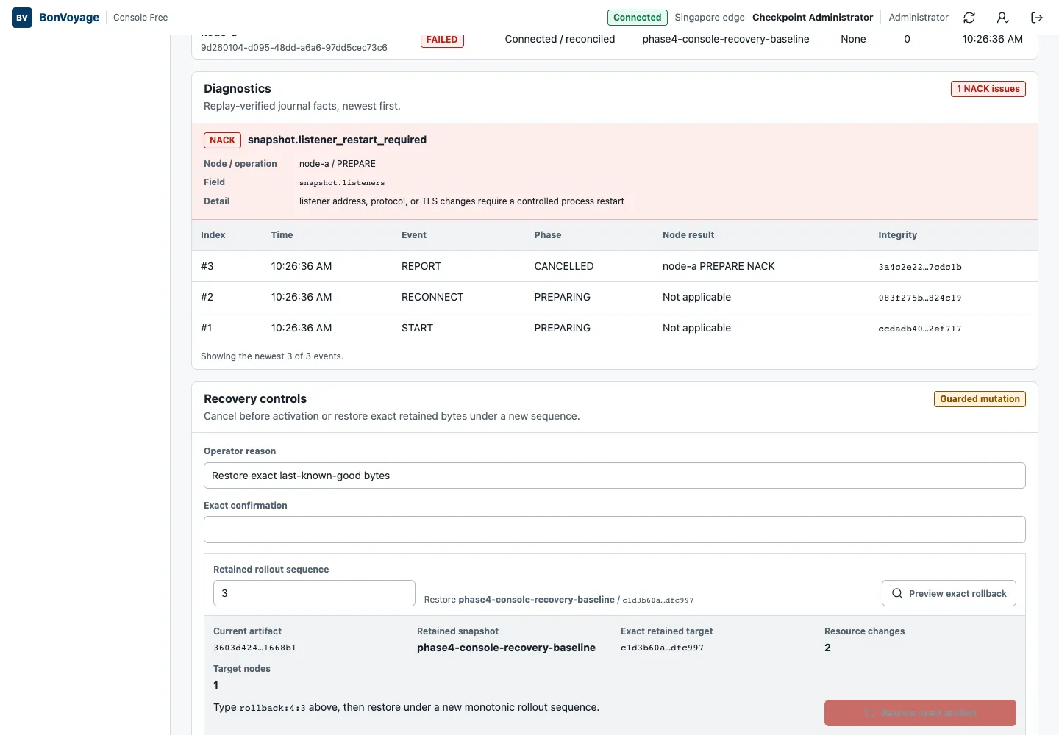1059x735 pixels.
Task: Click the Node result column header
Action: coord(688,235)
